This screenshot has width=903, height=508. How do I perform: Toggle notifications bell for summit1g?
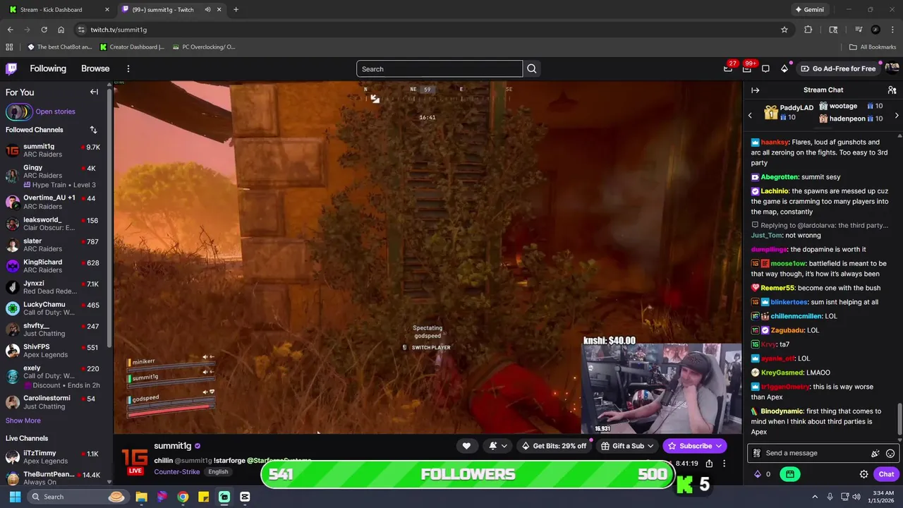(497, 446)
